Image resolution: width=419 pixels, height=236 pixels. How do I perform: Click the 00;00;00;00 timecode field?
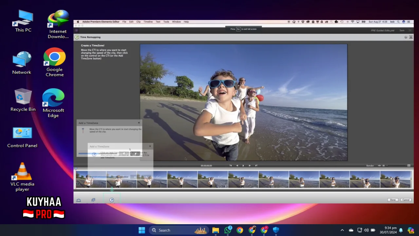point(206,166)
